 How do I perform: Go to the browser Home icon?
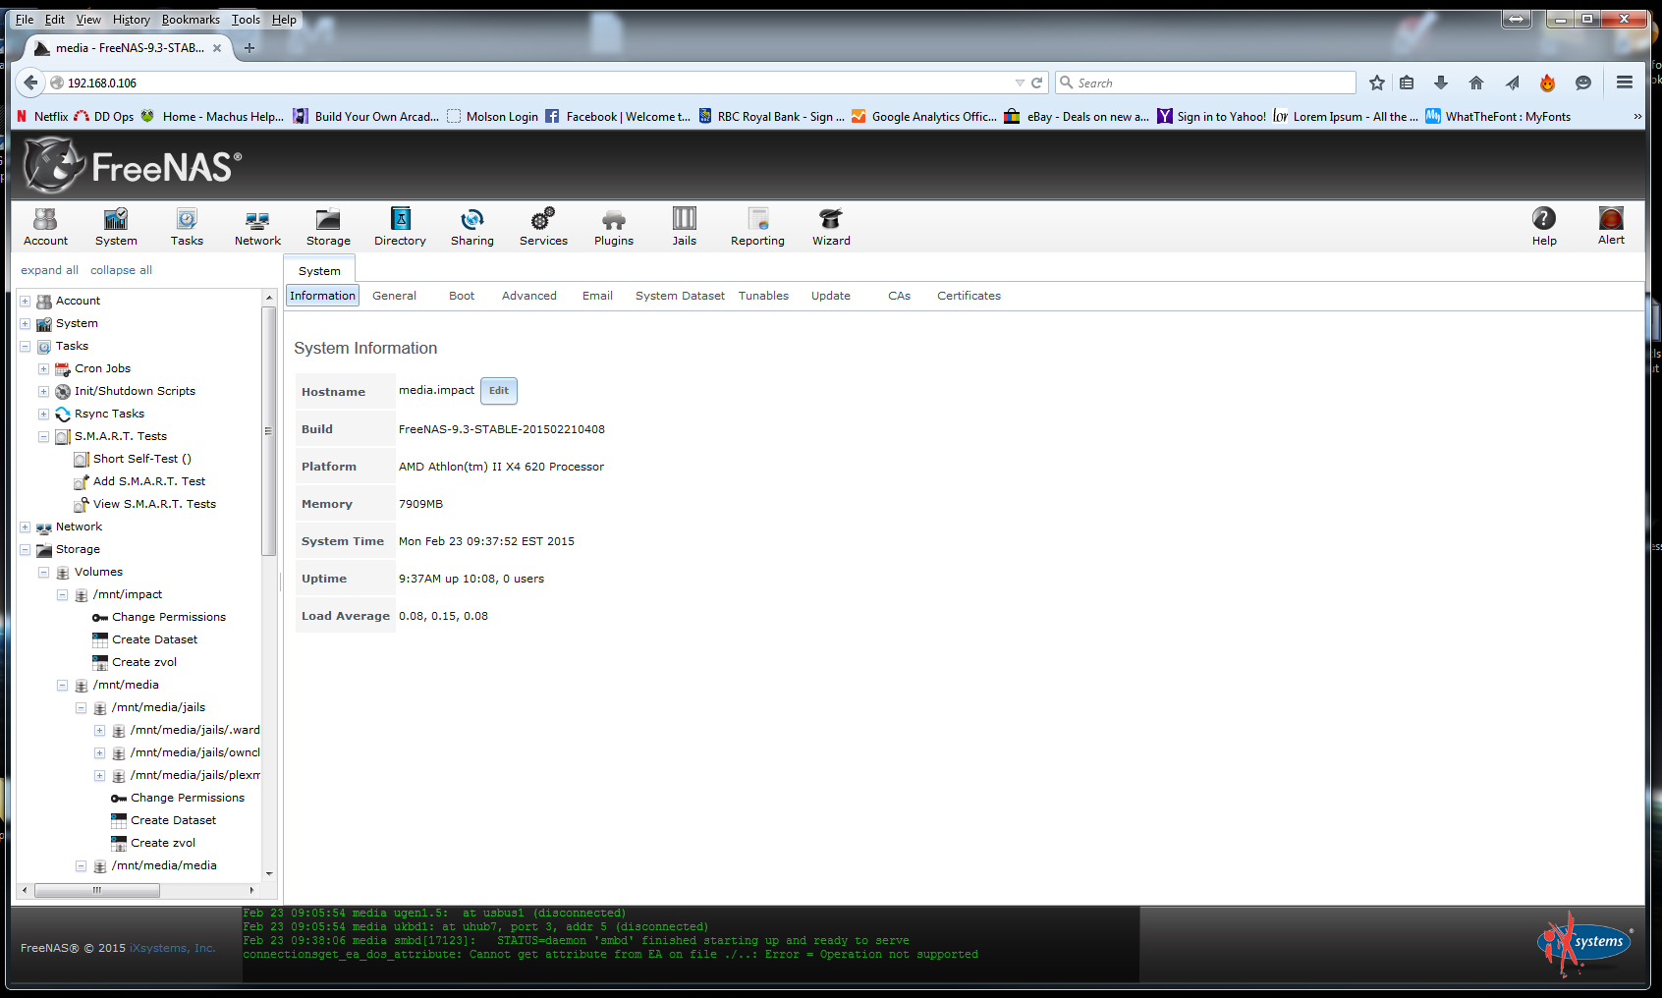point(1476,83)
